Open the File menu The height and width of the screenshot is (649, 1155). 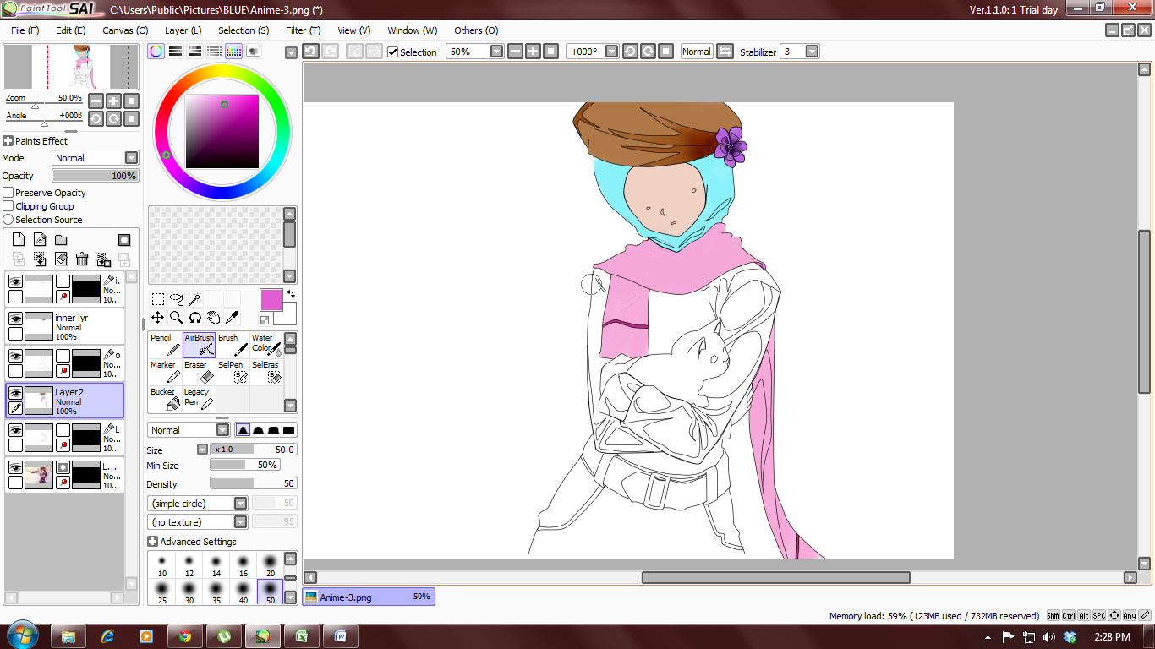pyautogui.click(x=25, y=30)
